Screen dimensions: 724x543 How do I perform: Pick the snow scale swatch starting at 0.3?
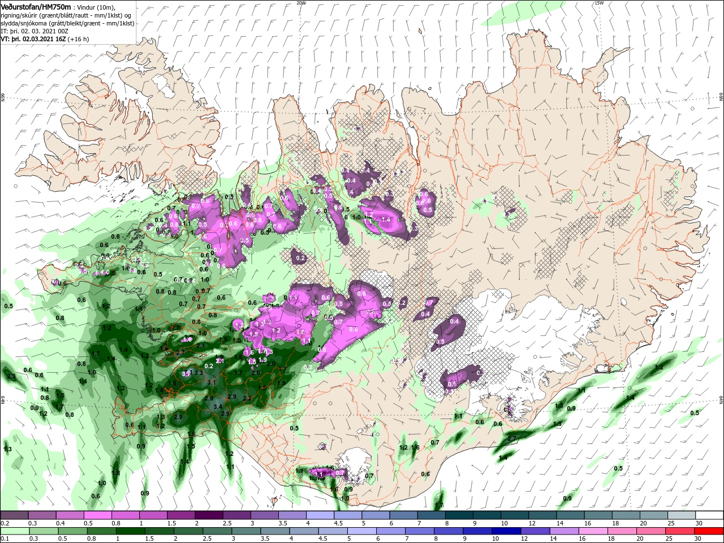tap(42, 515)
